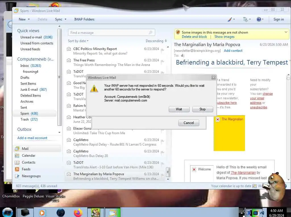291x217 pixels.
Task: Click the Outbox heading
Action: tap(24, 129)
